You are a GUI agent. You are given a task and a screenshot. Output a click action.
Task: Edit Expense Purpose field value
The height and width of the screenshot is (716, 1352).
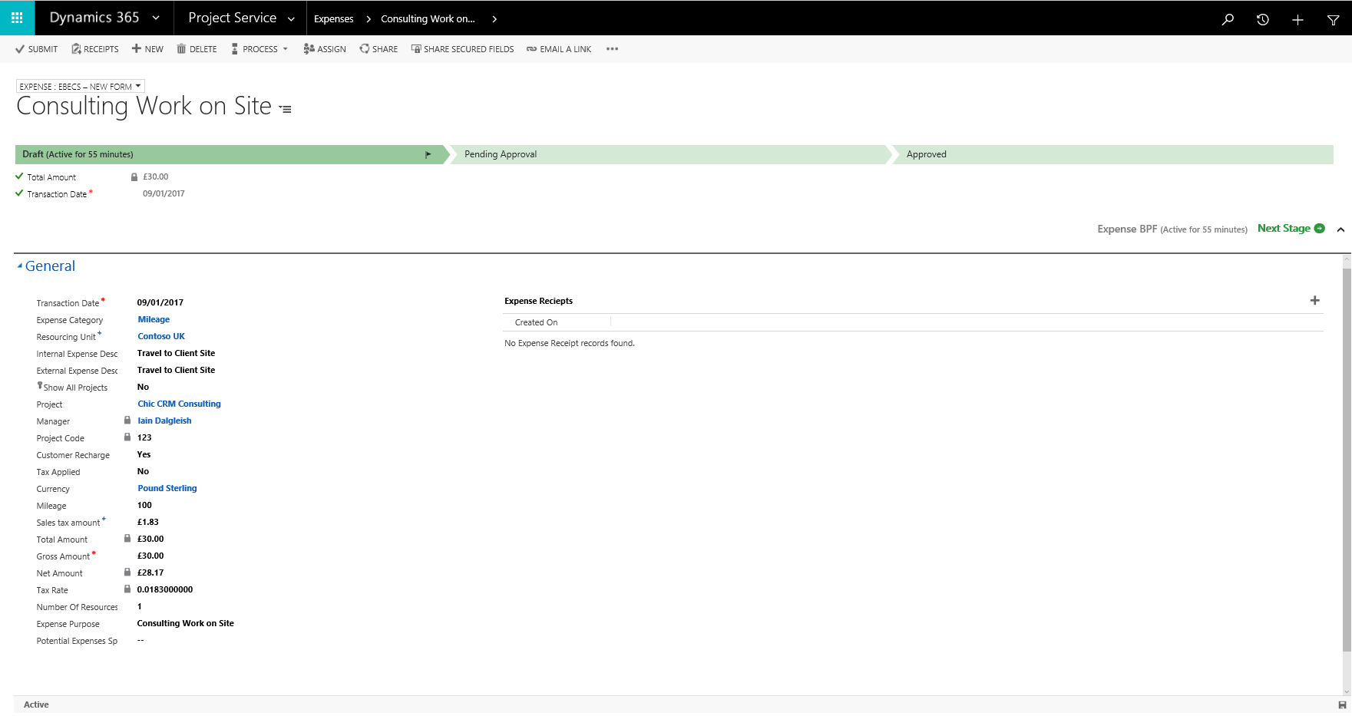[x=185, y=623]
